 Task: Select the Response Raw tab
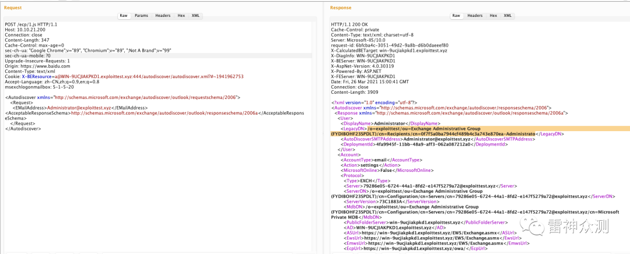click(456, 16)
